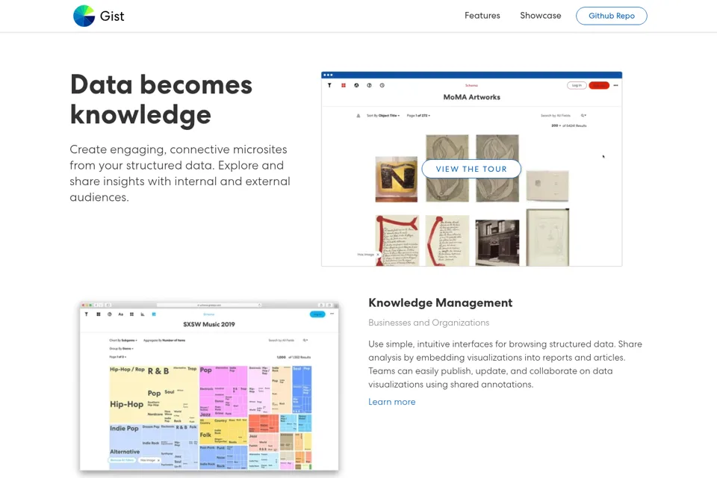
Task: Open the Page 1 of 272 dropdown
Action: point(418,116)
